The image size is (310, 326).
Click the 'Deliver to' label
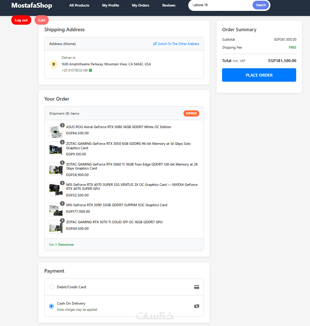[68, 58]
